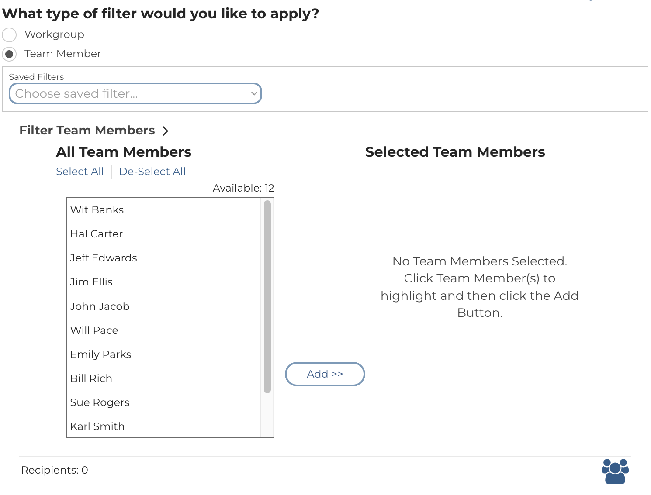Choose Jeff Edwards from team members
The image size is (651, 495).
tap(104, 258)
